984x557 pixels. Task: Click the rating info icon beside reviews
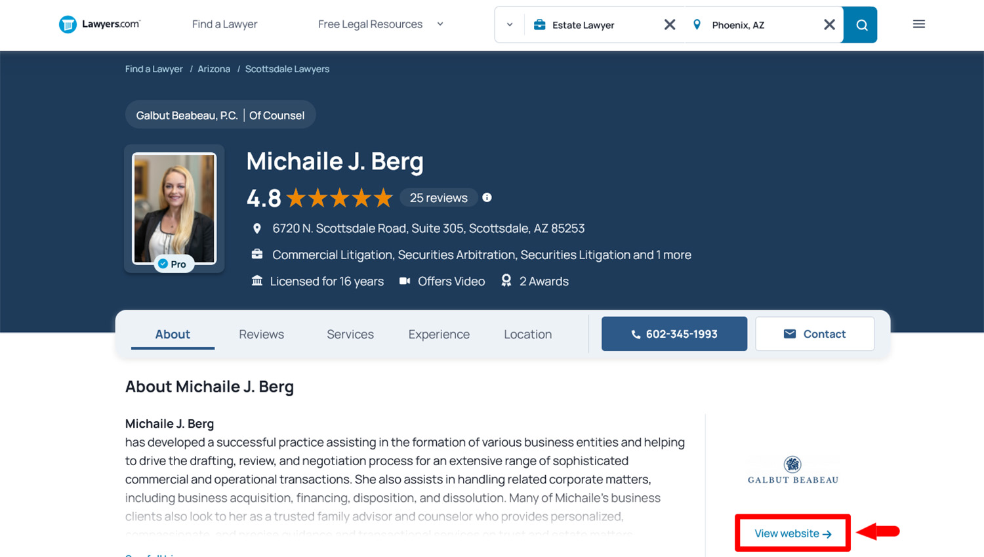click(487, 197)
